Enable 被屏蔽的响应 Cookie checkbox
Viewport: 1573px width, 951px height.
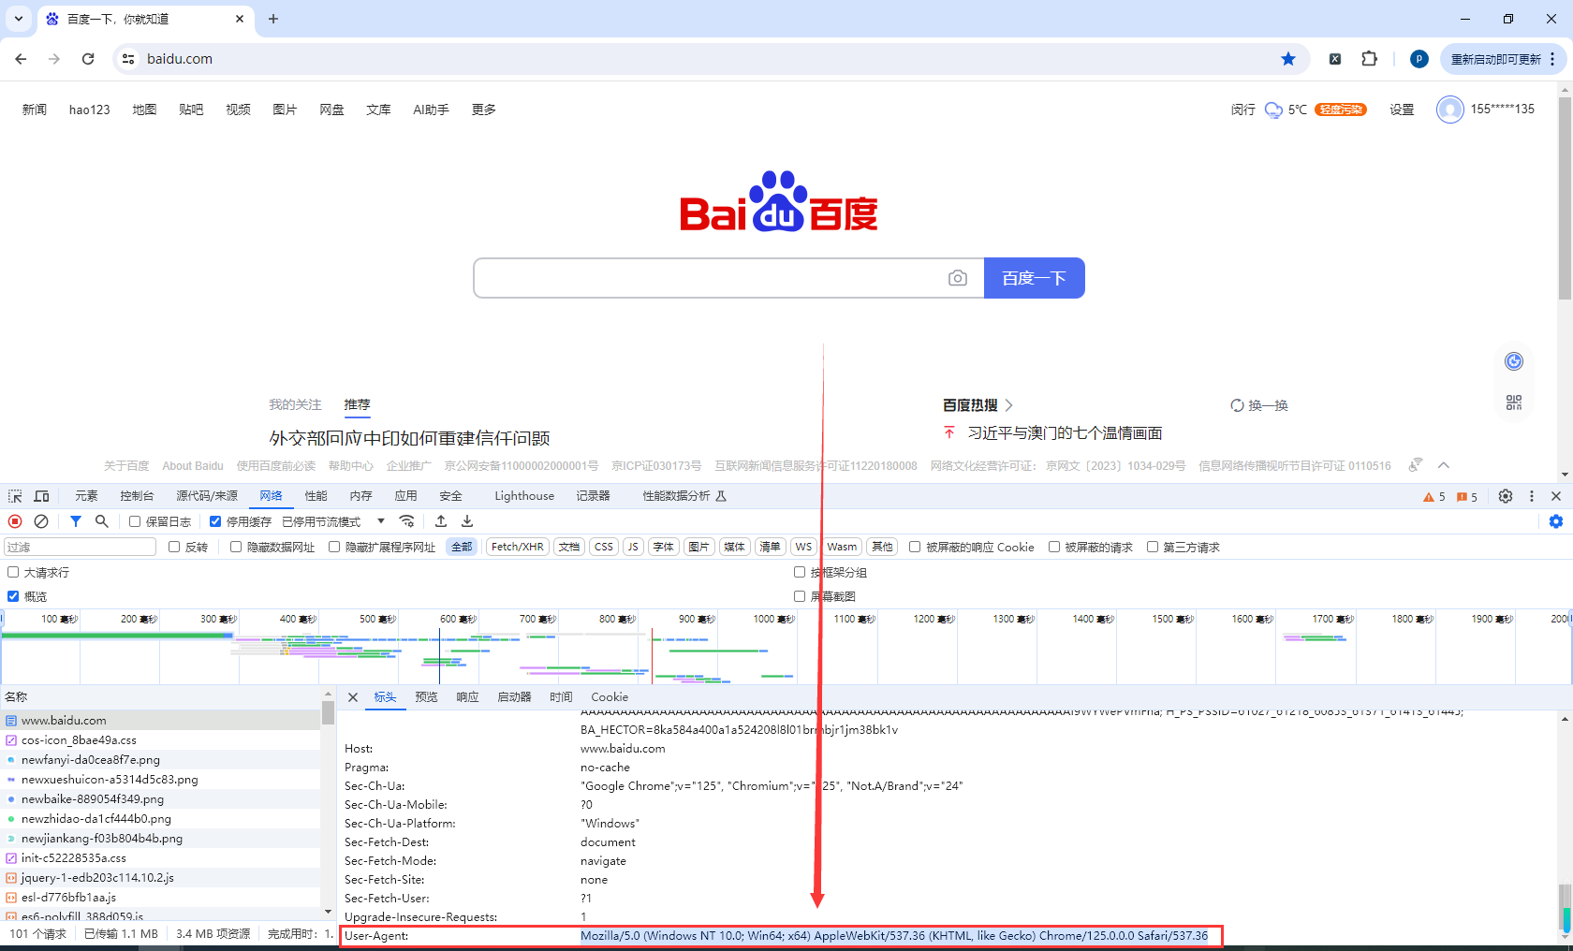(x=915, y=547)
